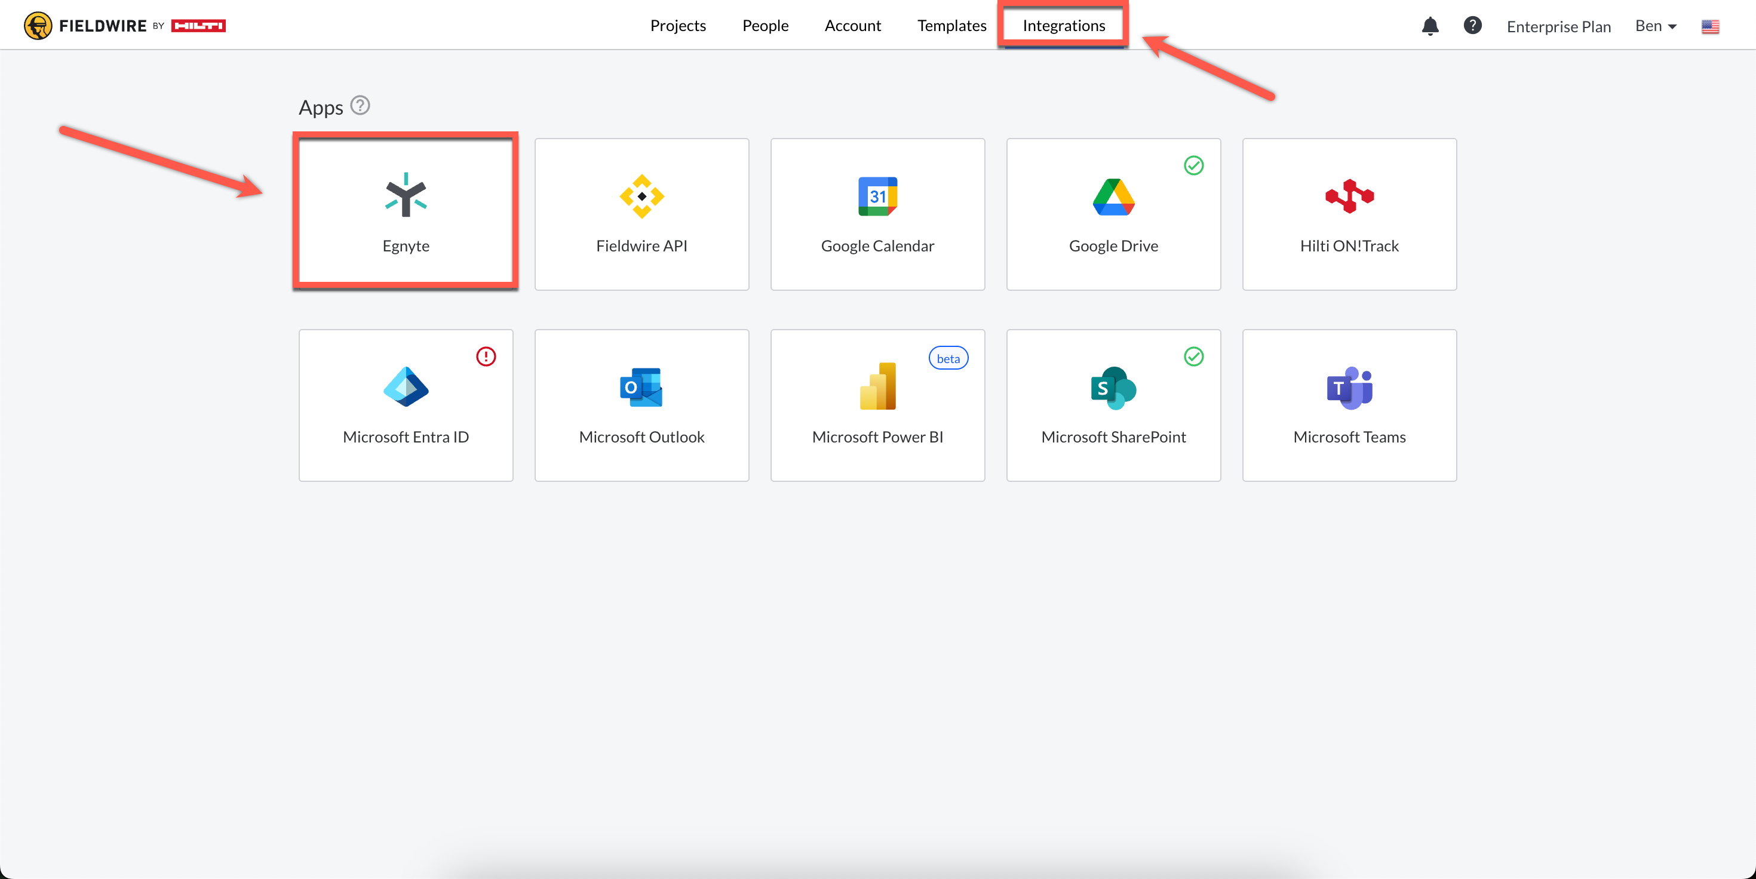The height and width of the screenshot is (879, 1756).
Task: Open the US flag language selector
Action: tap(1709, 27)
